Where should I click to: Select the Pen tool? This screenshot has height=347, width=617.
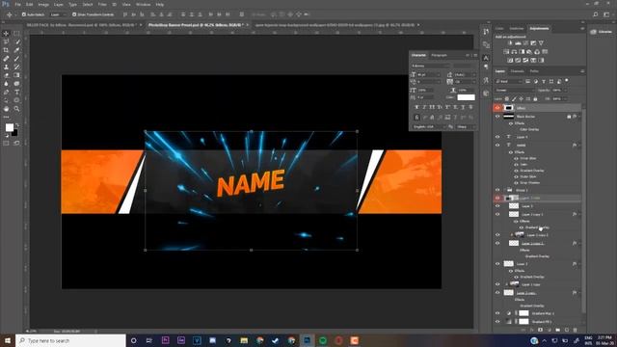coord(6,93)
